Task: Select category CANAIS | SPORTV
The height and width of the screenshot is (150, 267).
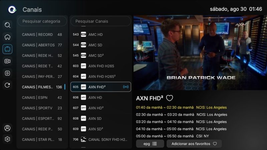Action: tap(42, 108)
